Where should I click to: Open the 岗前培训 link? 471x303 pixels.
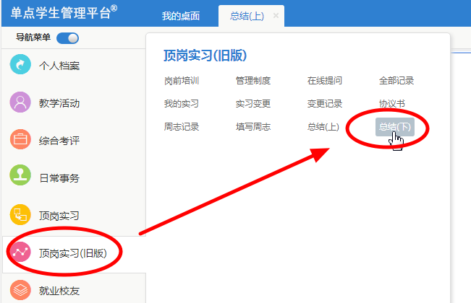pyautogui.click(x=182, y=81)
